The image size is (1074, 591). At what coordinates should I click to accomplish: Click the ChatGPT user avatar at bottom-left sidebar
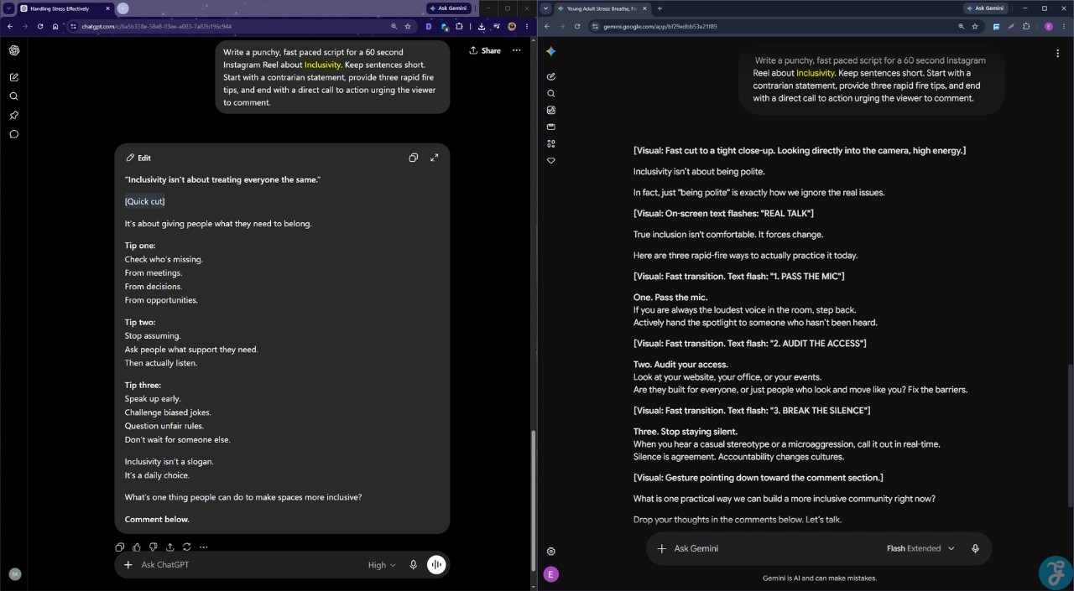click(14, 574)
